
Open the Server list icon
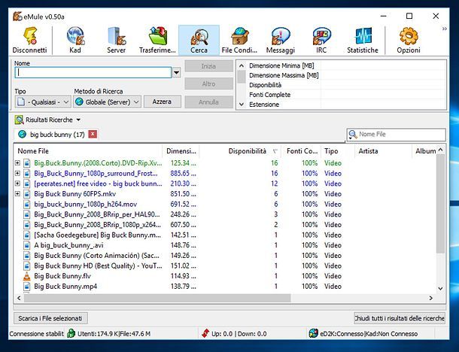tap(116, 41)
